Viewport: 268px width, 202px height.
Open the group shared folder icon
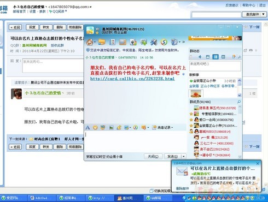pyautogui.click(x=102, y=42)
